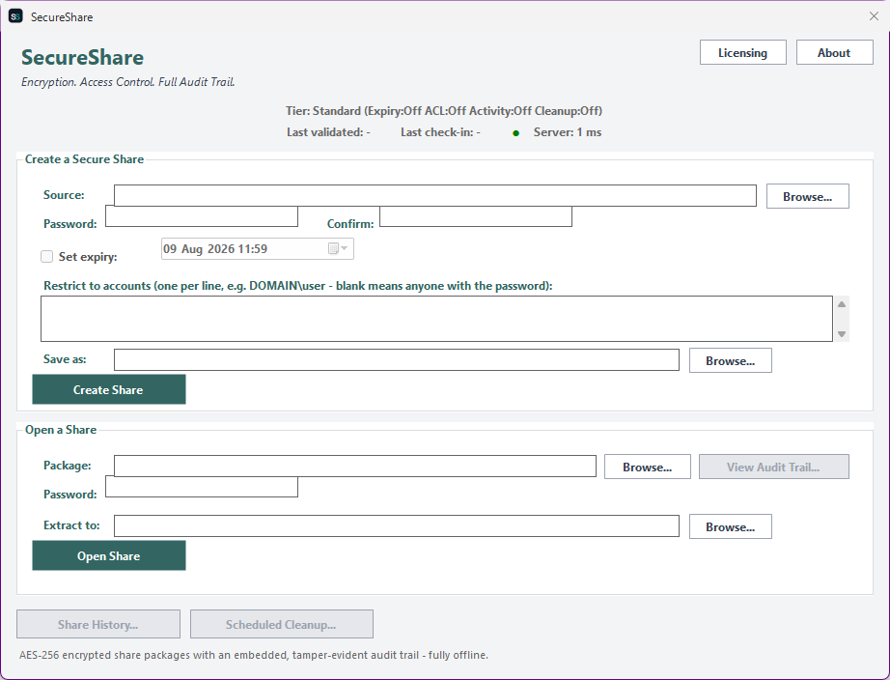This screenshot has width=890, height=680.
Task: Click the Server: 1 ms text
Action: pos(568,132)
